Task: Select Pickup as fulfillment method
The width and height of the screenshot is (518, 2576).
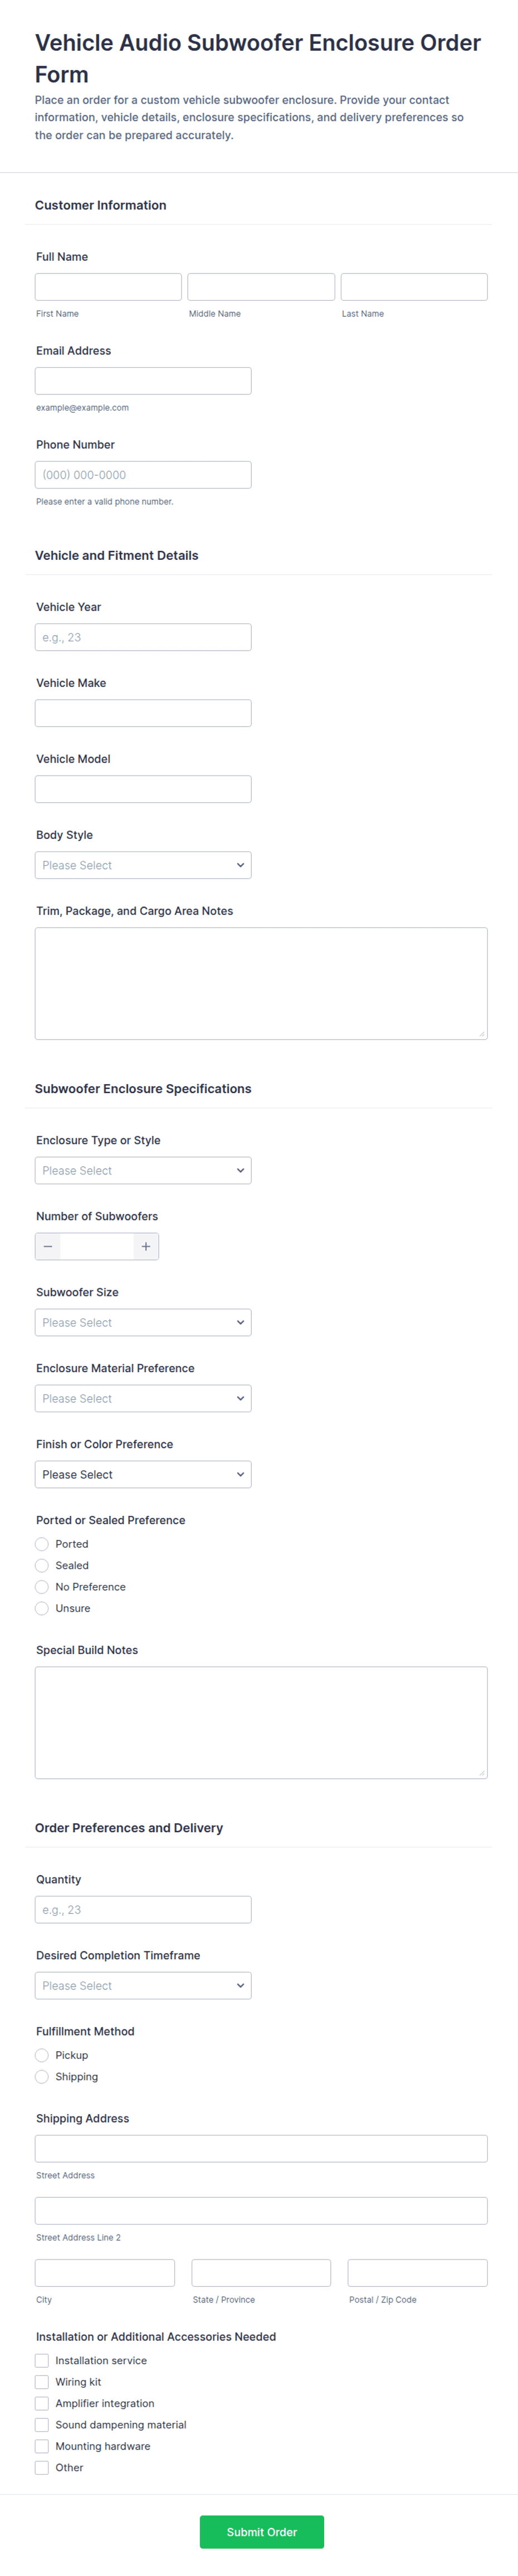Action: [42, 2055]
